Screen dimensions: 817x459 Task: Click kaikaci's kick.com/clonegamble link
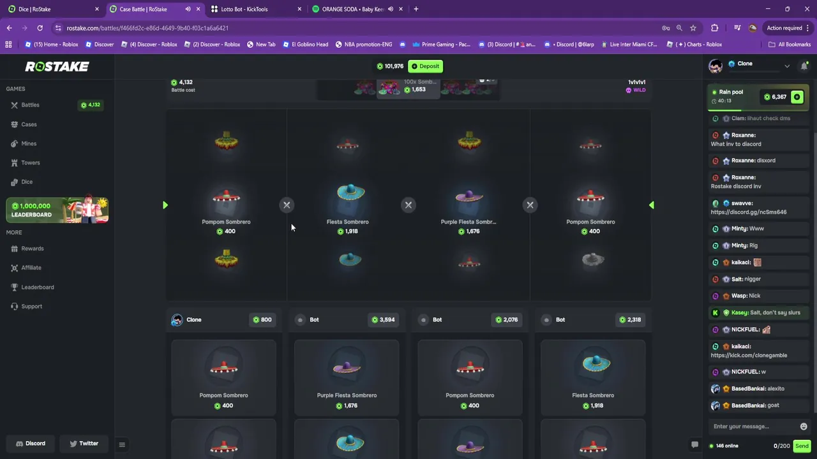coord(749,355)
